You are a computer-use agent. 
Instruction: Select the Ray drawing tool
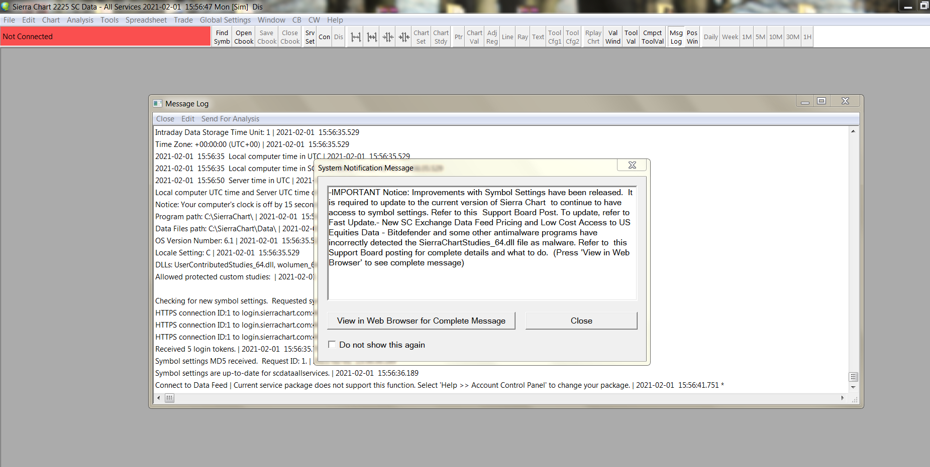[523, 37]
